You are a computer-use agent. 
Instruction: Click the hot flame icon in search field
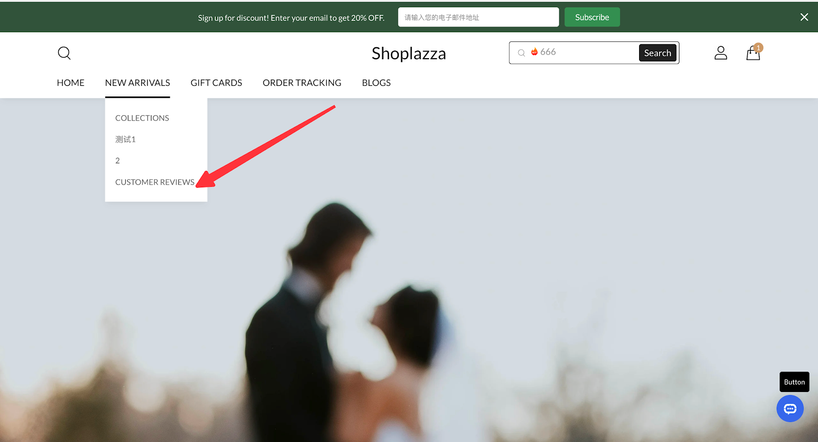pyautogui.click(x=534, y=52)
